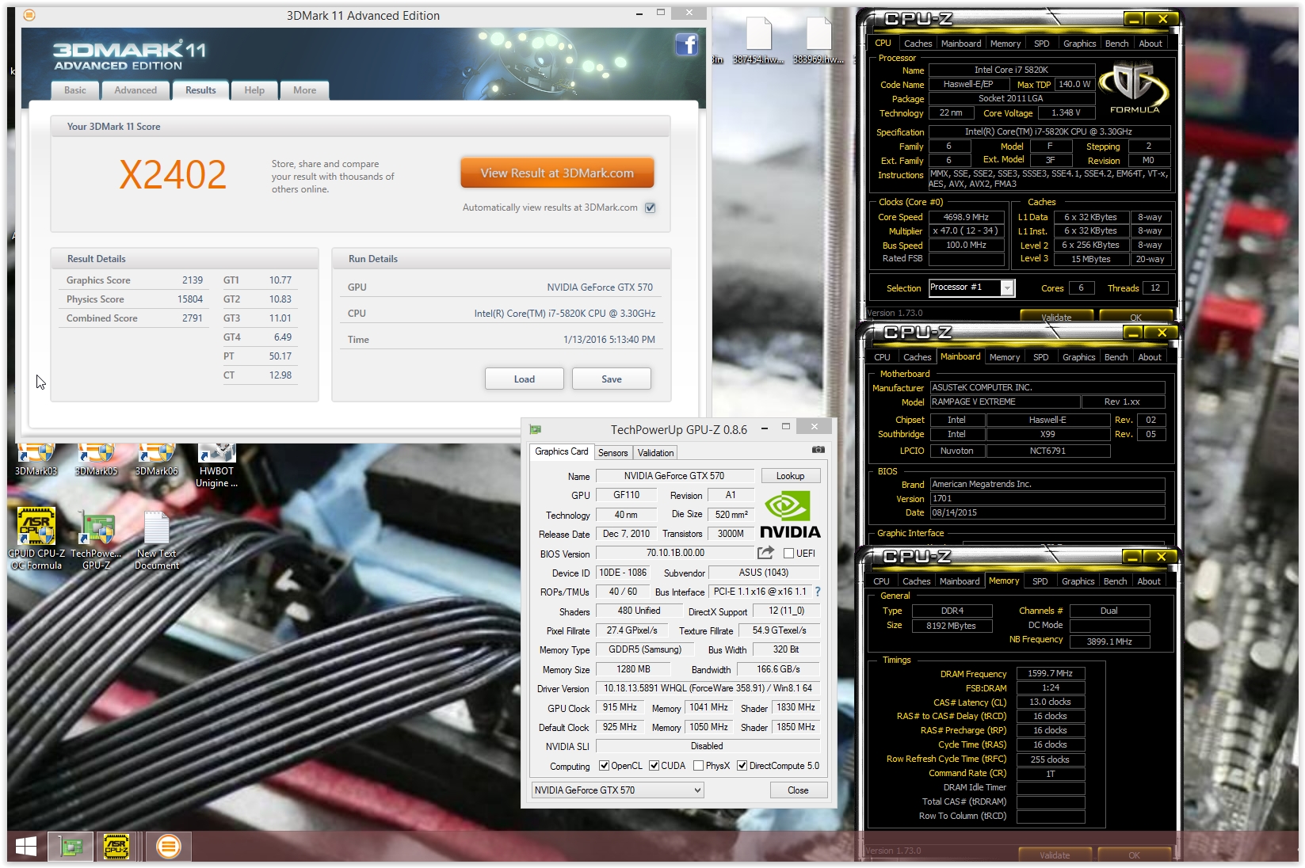Click the Load button in Run Details
Viewport: 1305px width, 868px height.
525,379
